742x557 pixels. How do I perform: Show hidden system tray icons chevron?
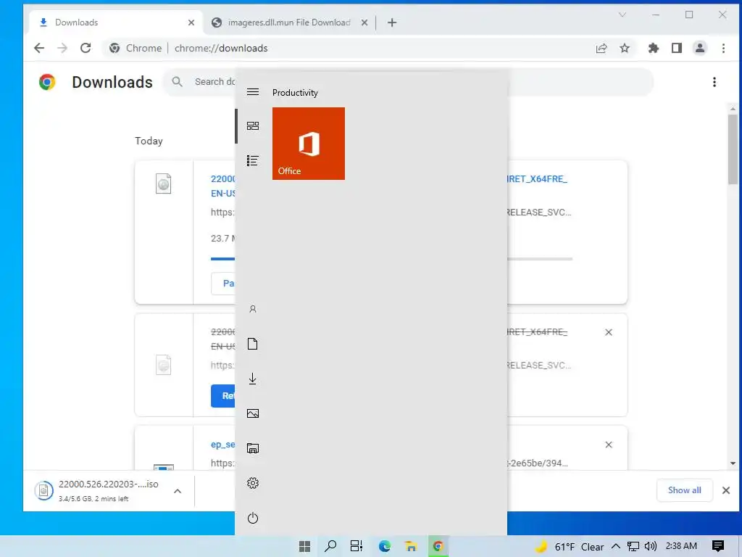point(616,546)
